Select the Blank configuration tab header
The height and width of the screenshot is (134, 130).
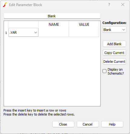coord(52,16)
